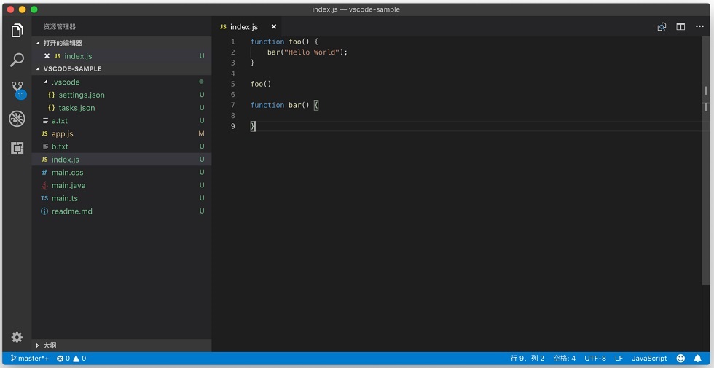Open settings.json in the explorer
The image size is (714, 368).
[x=122, y=95]
